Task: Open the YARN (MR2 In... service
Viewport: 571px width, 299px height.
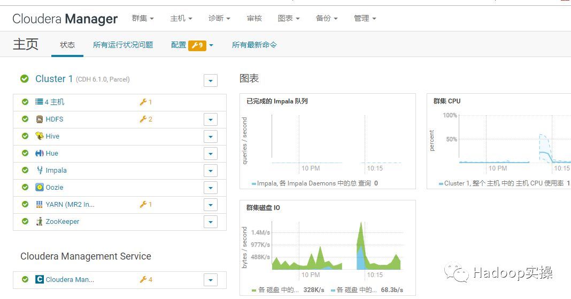Action: click(70, 204)
